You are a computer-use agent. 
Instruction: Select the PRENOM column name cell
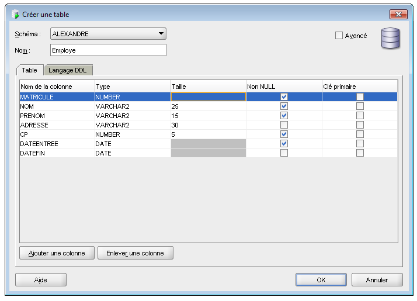click(57, 116)
